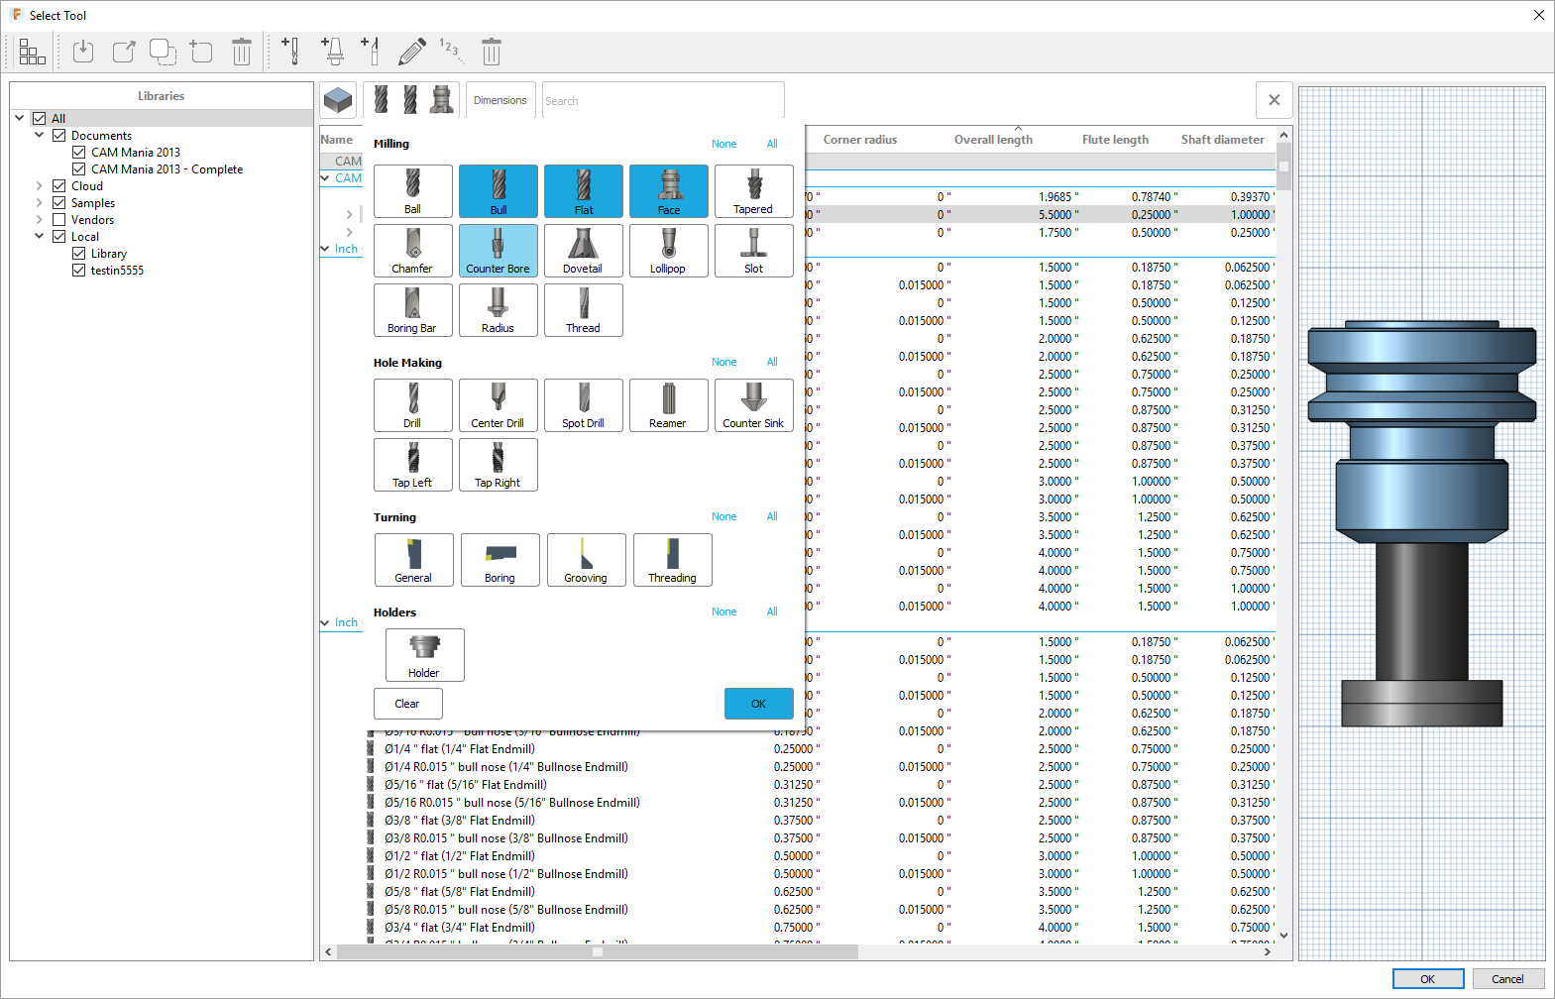Click None link for Turning types
Viewport: 1555px width, 999px height.
(x=724, y=516)
